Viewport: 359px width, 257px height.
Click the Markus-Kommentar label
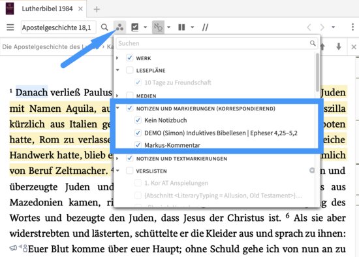click(172, 145)
